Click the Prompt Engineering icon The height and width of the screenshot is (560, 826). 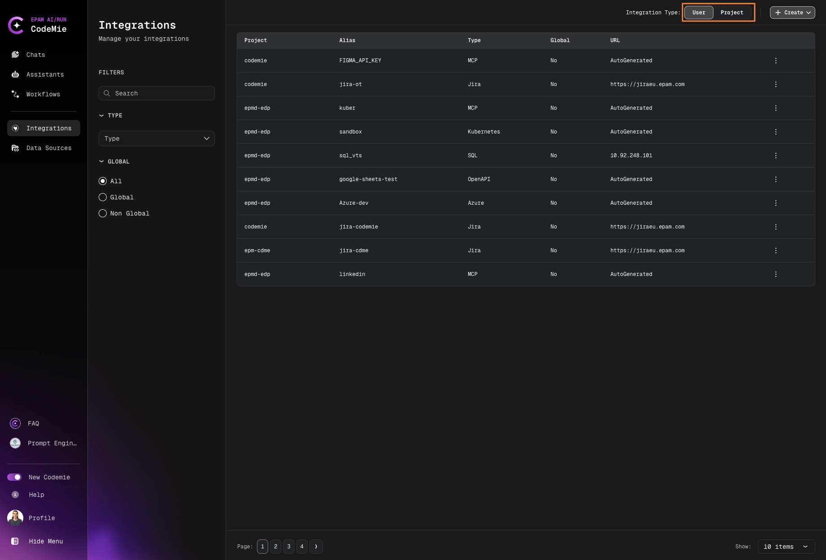(15, 443)
